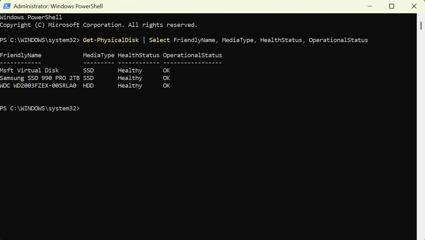Click 'Msft Virtual Disk' row name

click(x=29, y=71)
